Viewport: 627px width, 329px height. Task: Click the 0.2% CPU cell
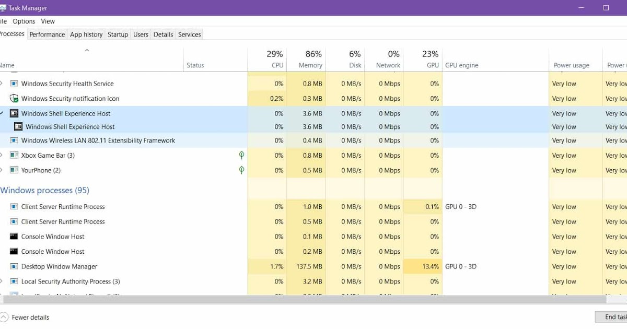click(x=267, y=99)
